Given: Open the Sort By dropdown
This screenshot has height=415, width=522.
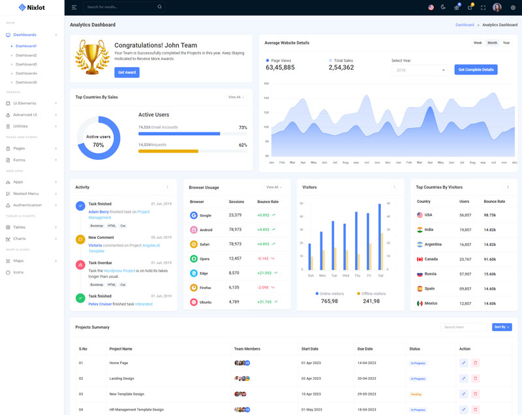Looking at the screenshot, I should click(502, 327).
